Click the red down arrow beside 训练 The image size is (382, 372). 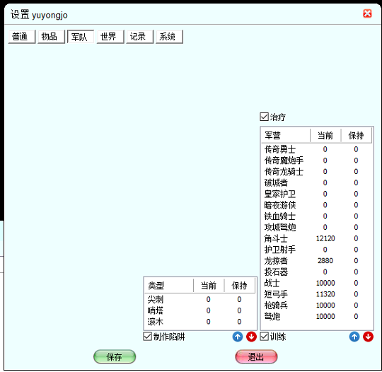(x=368, y=337)
